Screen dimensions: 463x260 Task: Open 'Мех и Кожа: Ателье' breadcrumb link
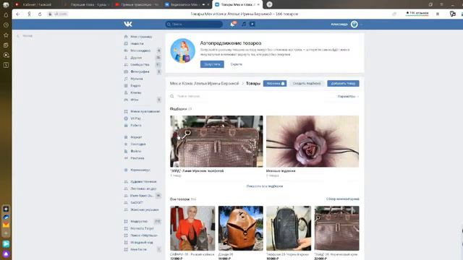(204, 84)
